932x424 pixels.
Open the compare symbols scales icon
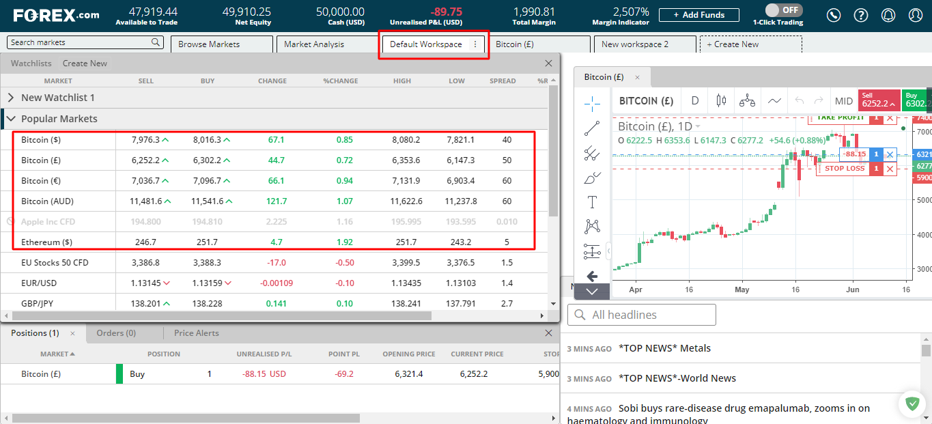[x=748, y=101]
